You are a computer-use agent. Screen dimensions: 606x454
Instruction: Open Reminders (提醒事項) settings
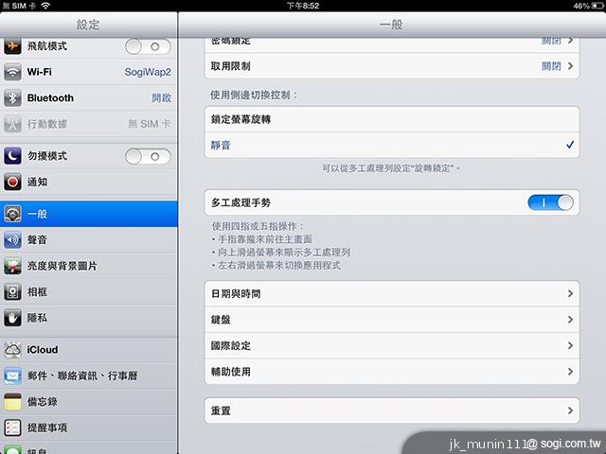click(88, 428)
